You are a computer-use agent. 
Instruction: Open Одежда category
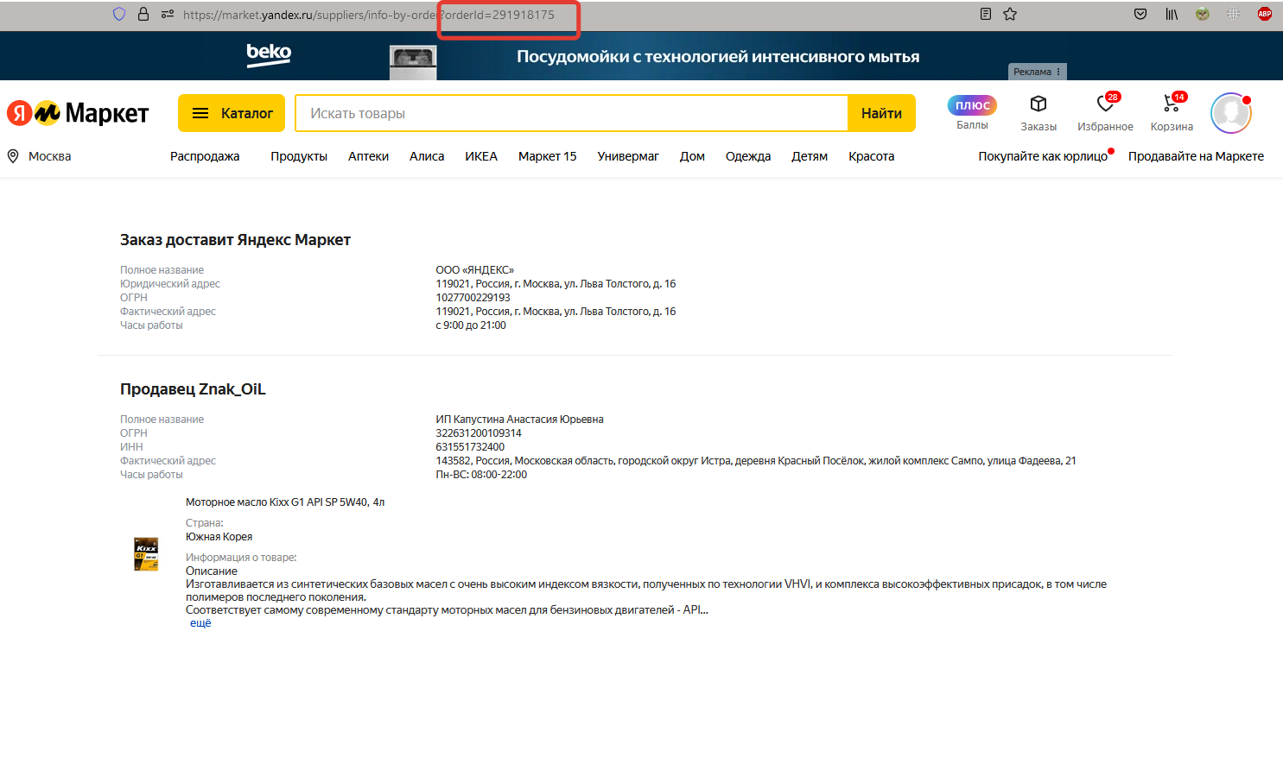tap(748, 156)
